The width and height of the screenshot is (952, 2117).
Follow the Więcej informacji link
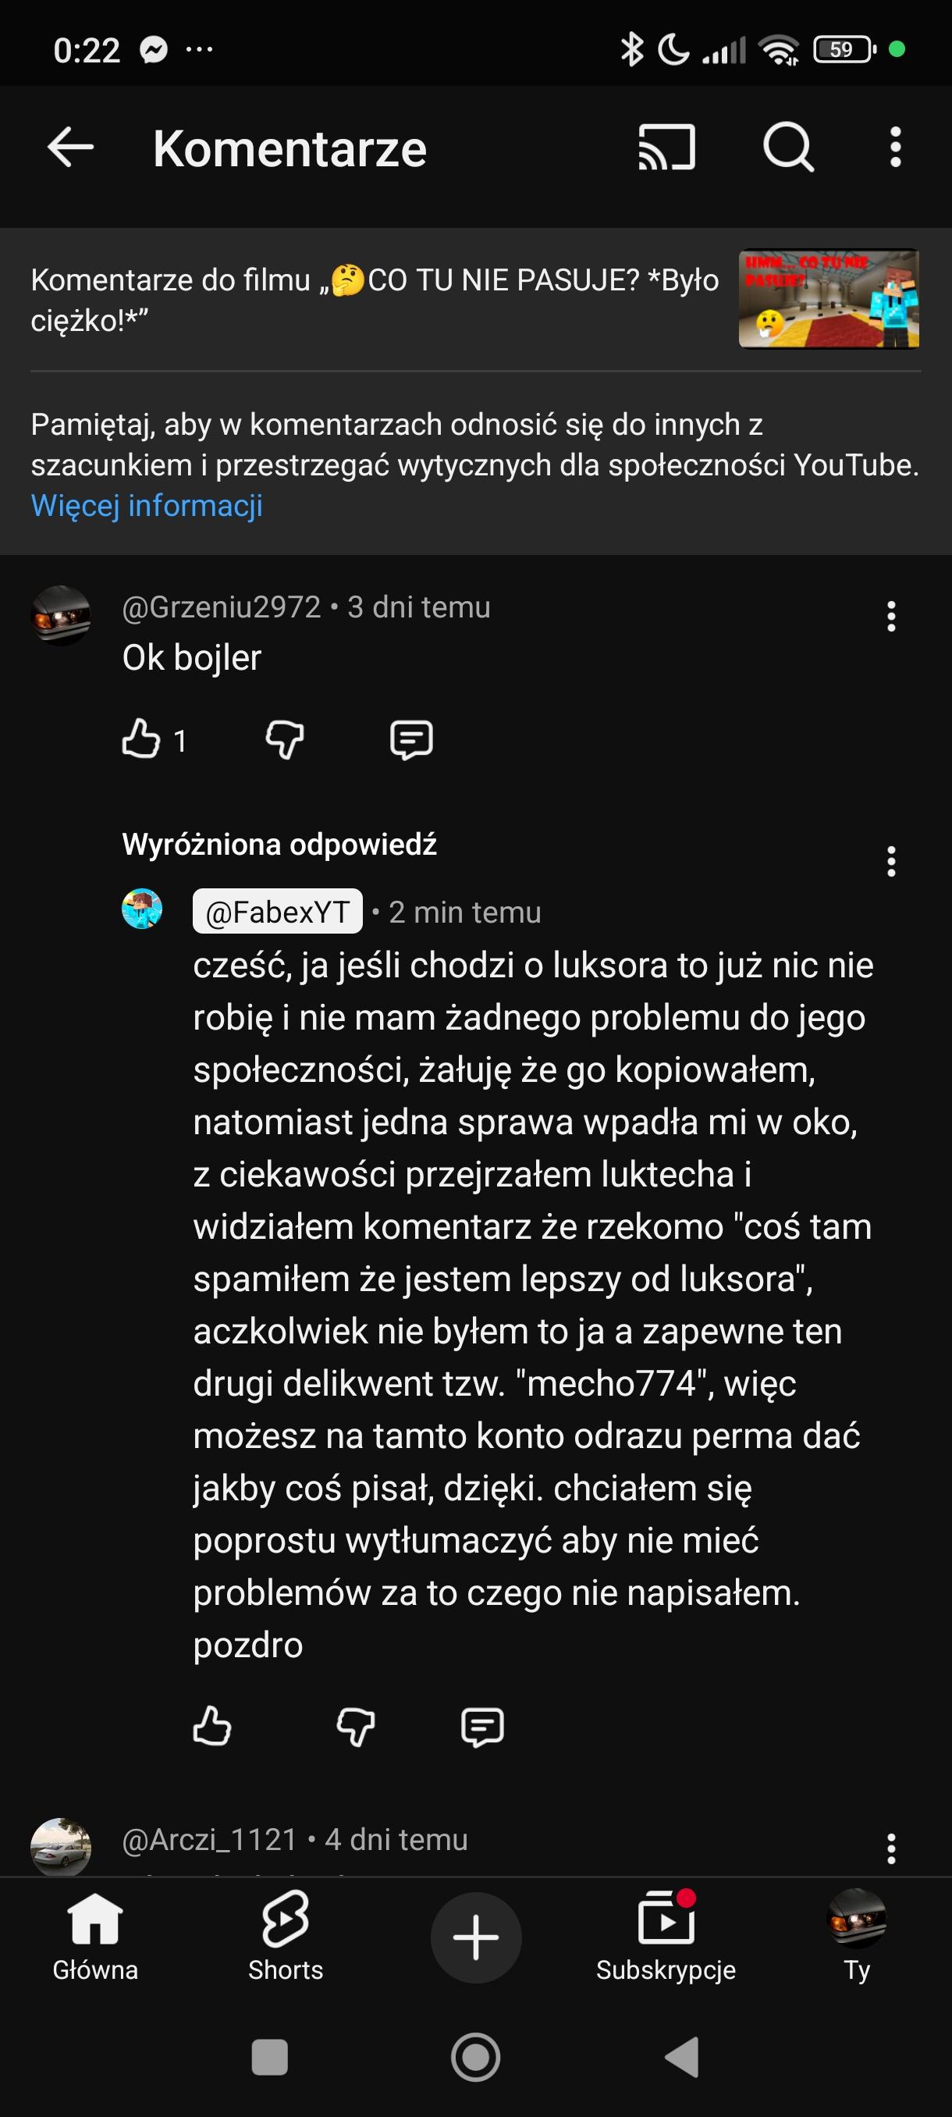146,505
